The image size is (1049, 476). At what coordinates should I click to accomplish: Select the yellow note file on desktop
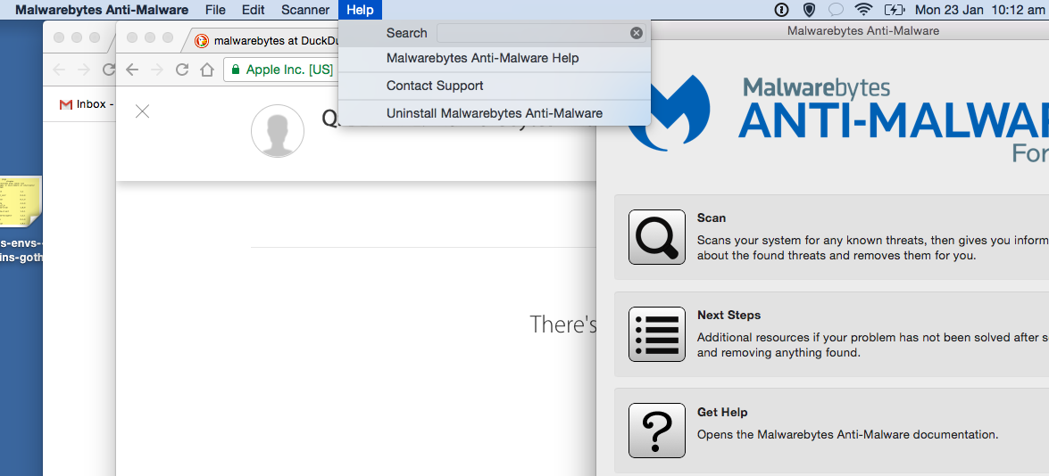[21, 201]
